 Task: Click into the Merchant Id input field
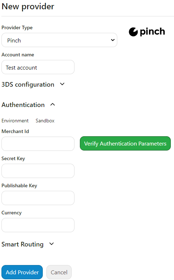[x=38, y=144]
